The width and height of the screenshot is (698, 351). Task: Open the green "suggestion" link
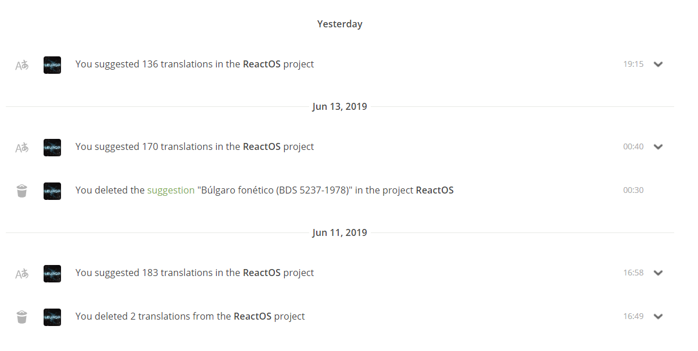tap(171, 190)
